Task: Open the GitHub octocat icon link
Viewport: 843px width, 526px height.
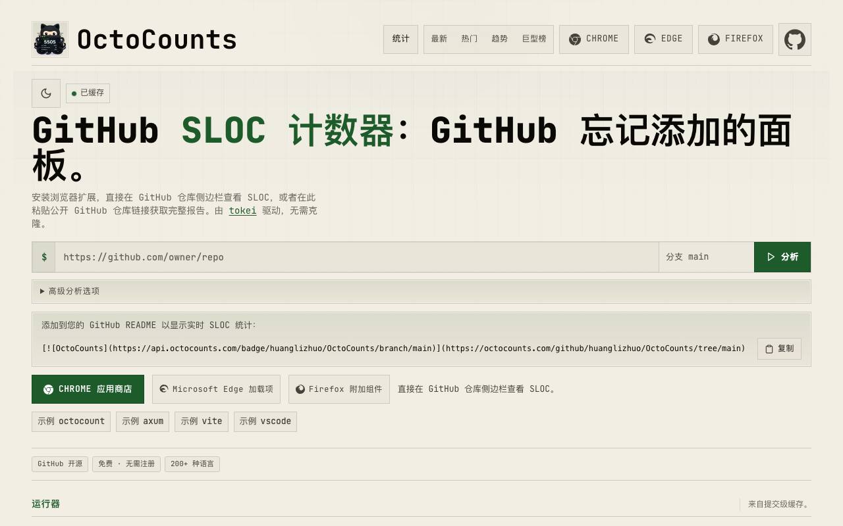Action: click(x=795, y=39)
